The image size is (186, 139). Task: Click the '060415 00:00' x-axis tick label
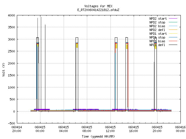(40, 129)
